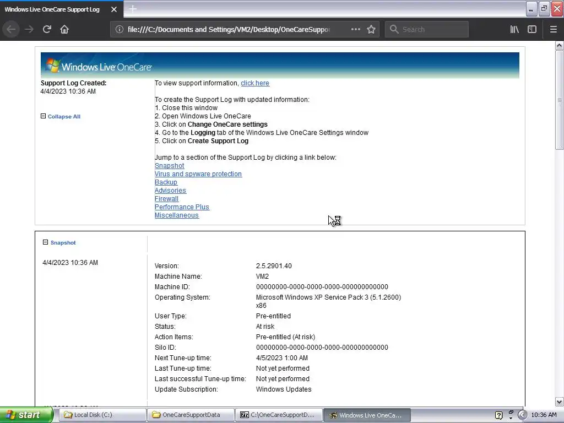This screenshot has width=564, height=423.
Task: Click the Support Log Created label
Action: click(73, 83)
